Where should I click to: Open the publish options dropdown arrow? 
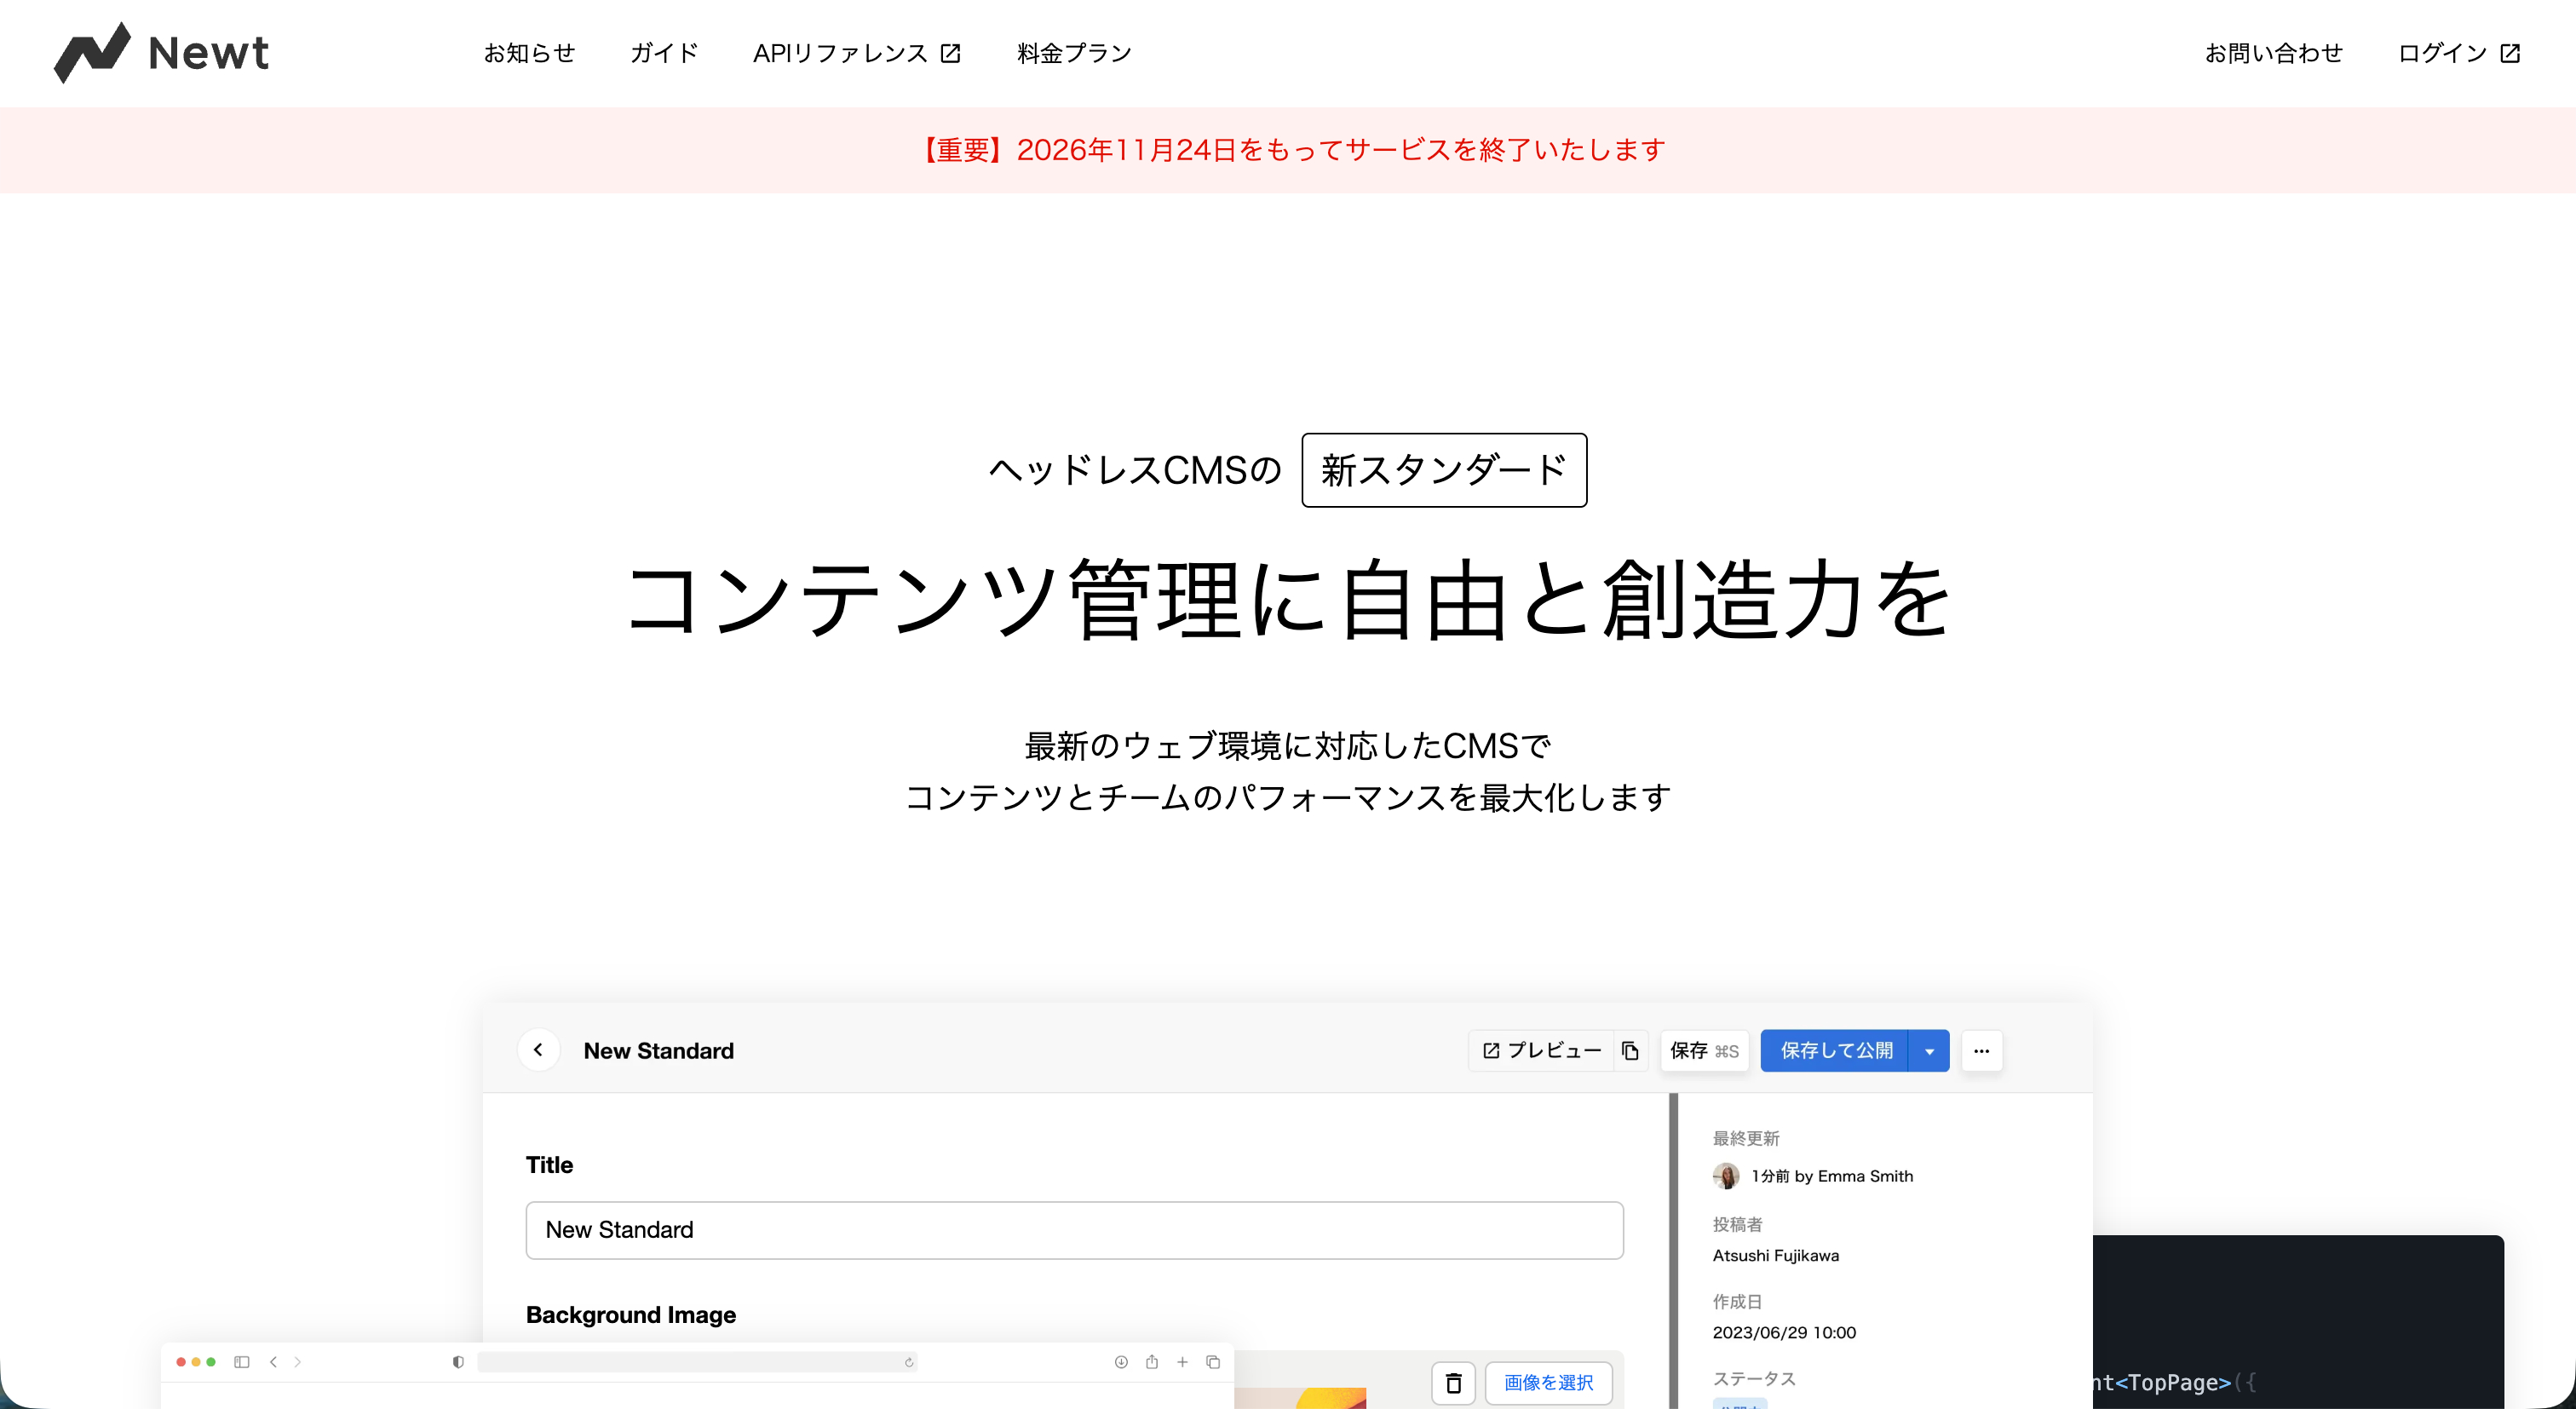[x=1930, y=1050]
